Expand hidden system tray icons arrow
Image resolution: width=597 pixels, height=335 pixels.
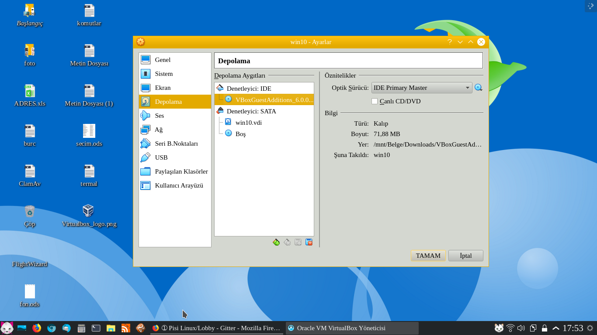pos(555,328)
